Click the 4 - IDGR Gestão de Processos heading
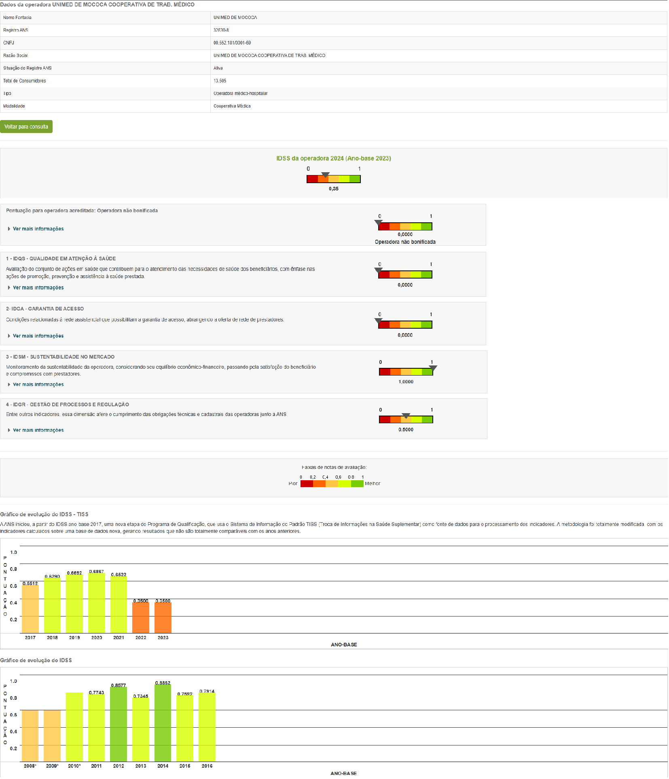The image size is (669, 779). click(x=68, y=405)
